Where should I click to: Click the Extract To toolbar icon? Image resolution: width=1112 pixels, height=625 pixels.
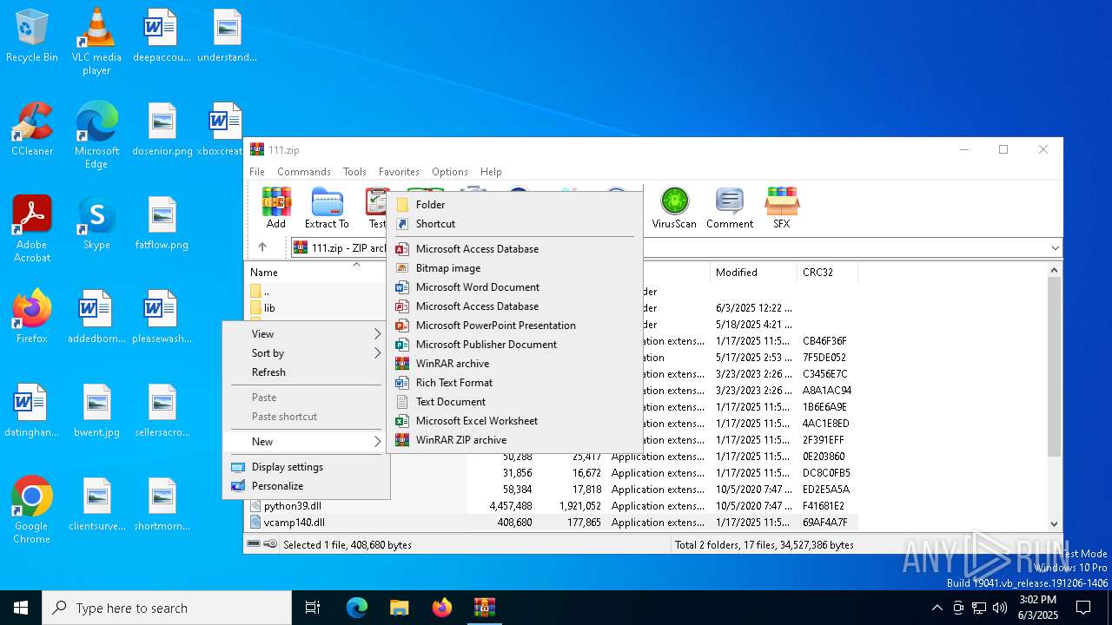[x=327, y=207]
